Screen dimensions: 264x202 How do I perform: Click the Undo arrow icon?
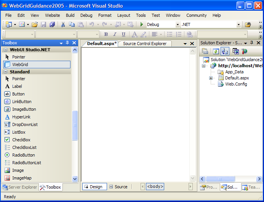(x=91, y=25)
